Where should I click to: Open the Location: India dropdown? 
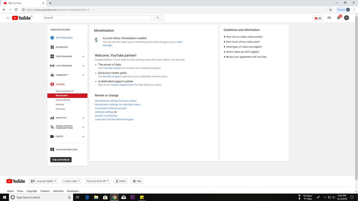tap(71, 181)
